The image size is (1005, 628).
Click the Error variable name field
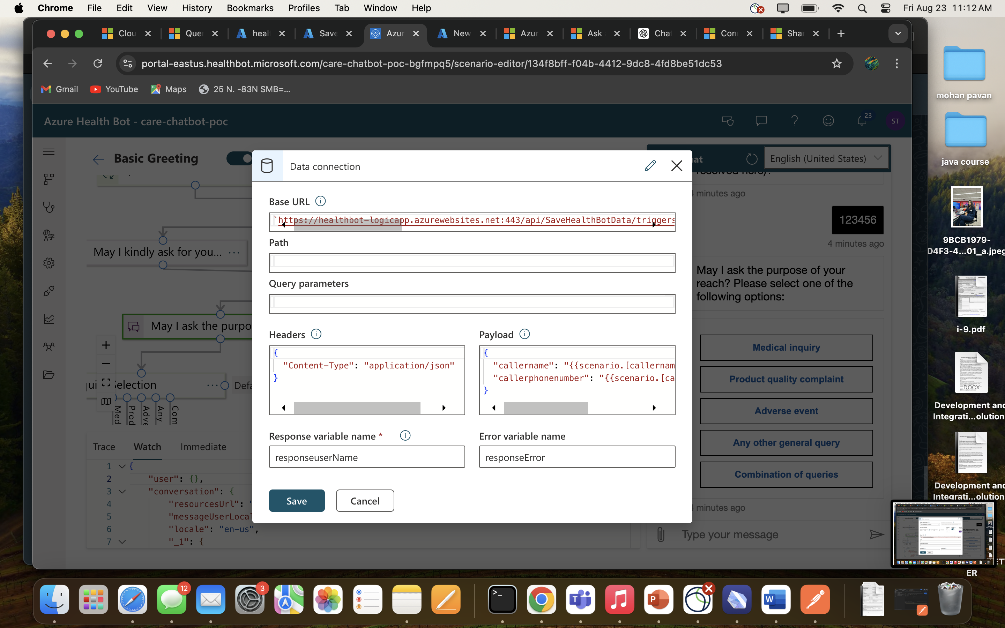coord(577,457)
